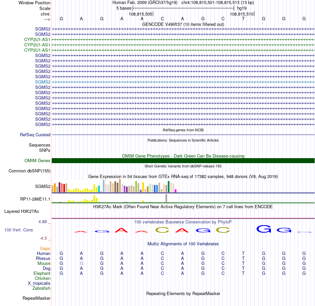This screenshot has width=315, height=306.
Task: Click the Zebrafish alignment row label
Action: coord(41,288)
